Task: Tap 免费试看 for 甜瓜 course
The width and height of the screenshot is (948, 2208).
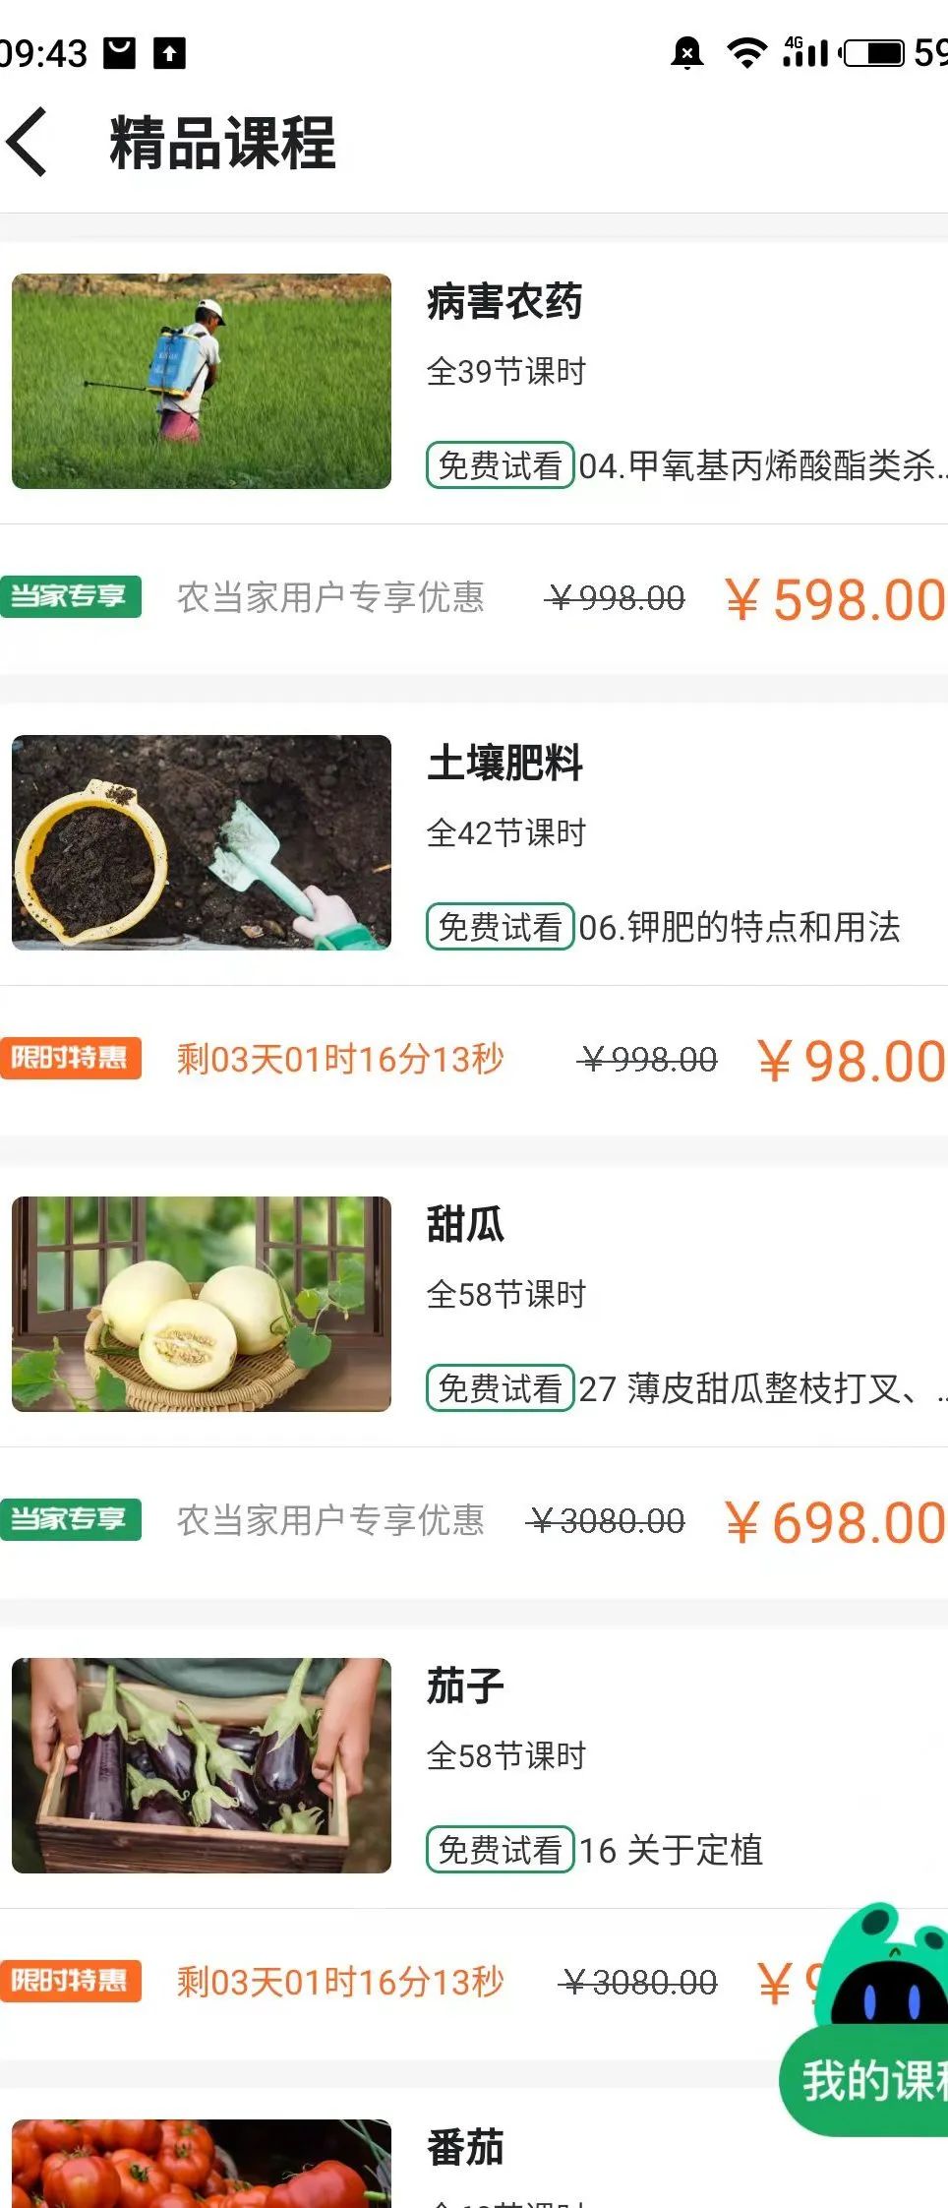Action: coord(500,1388)
